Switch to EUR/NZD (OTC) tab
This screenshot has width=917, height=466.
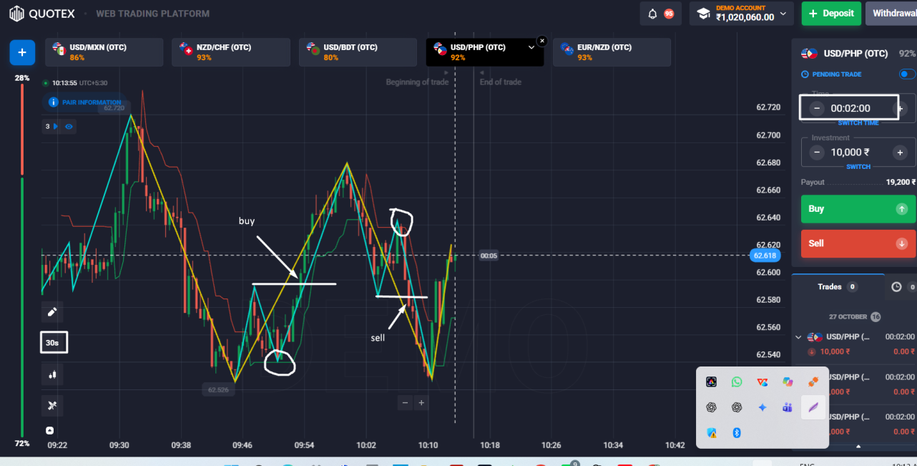612,52
